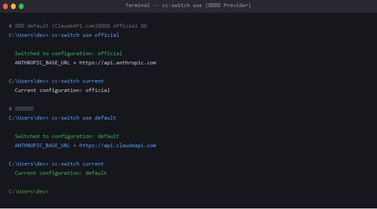Click 'Current configuration: official' output line
The height and width of the screenshot is (209, 377).
[x=62, y=90]
